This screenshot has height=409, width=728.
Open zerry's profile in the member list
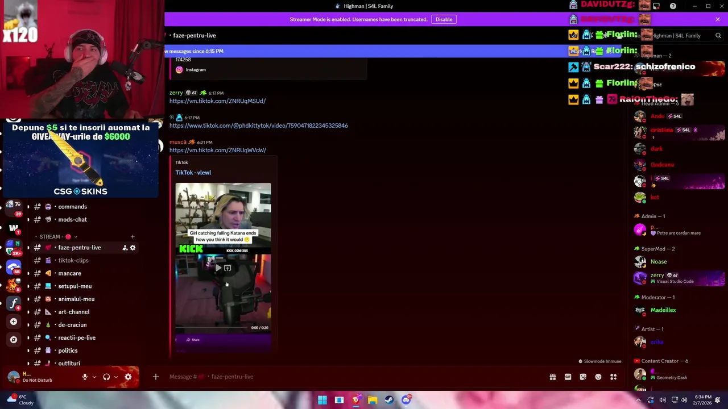pyautogui.click(x=679, y=278)
